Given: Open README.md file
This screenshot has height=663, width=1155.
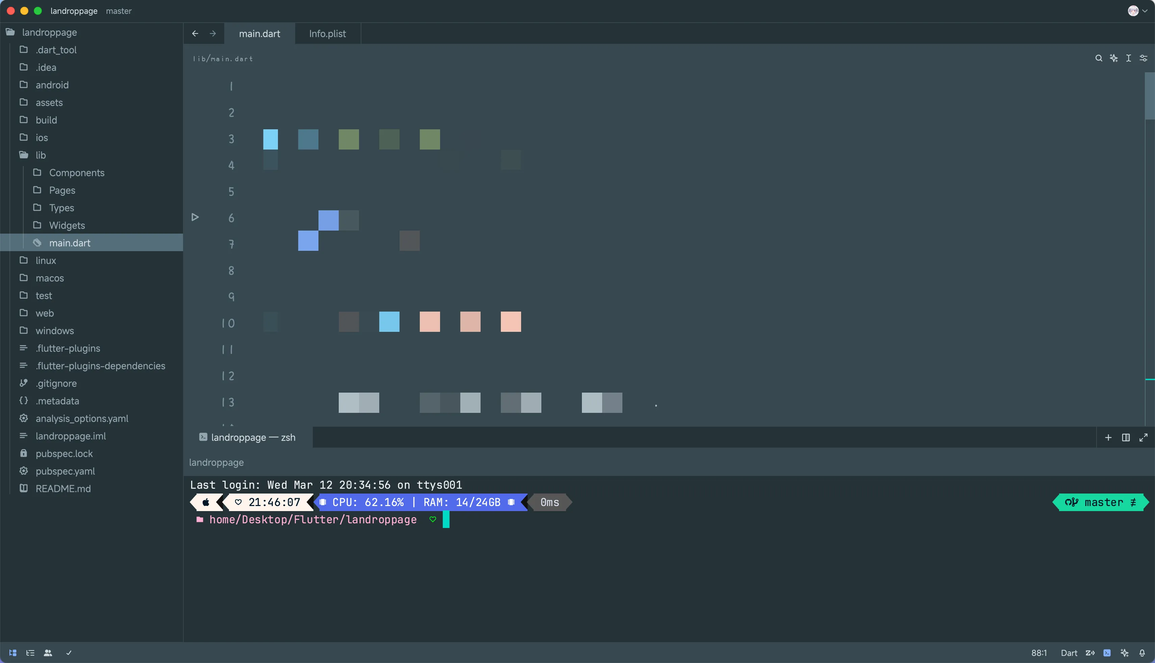Looking at the screenshot, I should tap(92, 488).
